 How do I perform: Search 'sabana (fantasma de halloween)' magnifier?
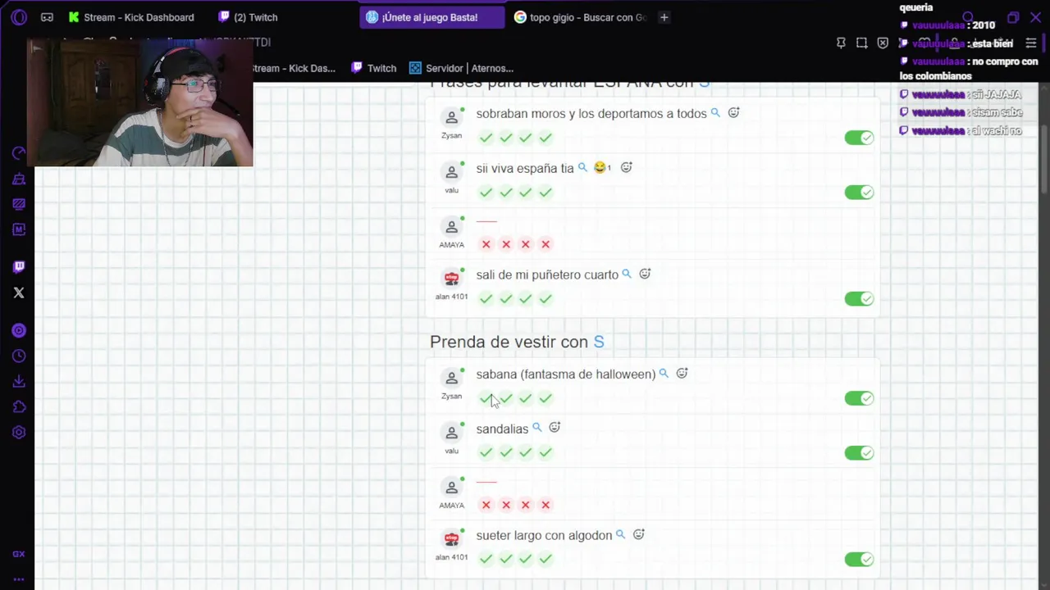click(x=664, y=374)
